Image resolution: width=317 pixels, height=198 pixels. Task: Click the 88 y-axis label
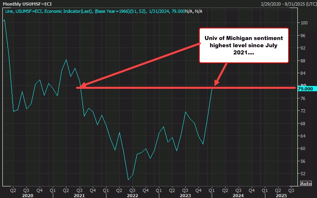[303, 61]
